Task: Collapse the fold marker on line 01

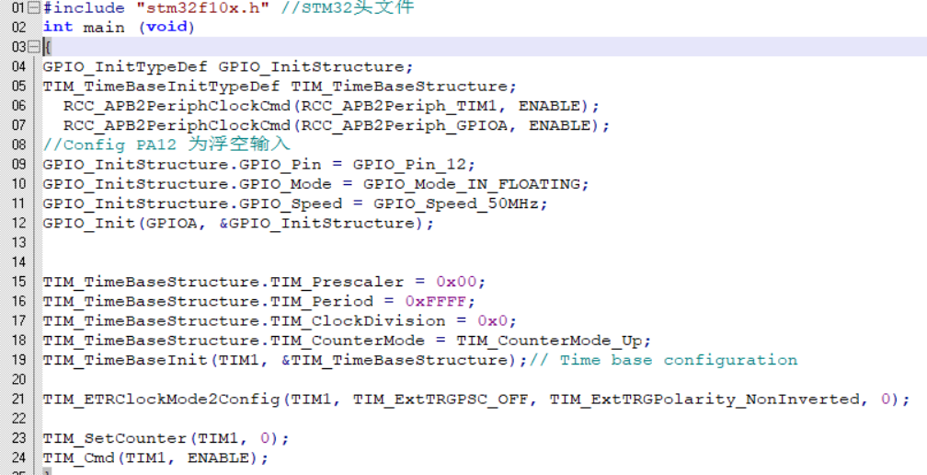Action: [34, 7]
